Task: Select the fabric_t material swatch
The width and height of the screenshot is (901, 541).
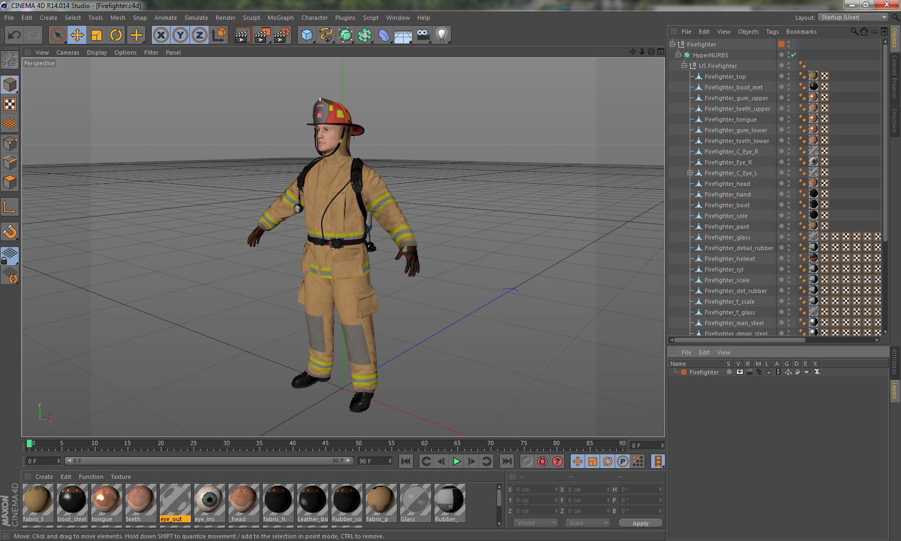Action: (38, 503)
